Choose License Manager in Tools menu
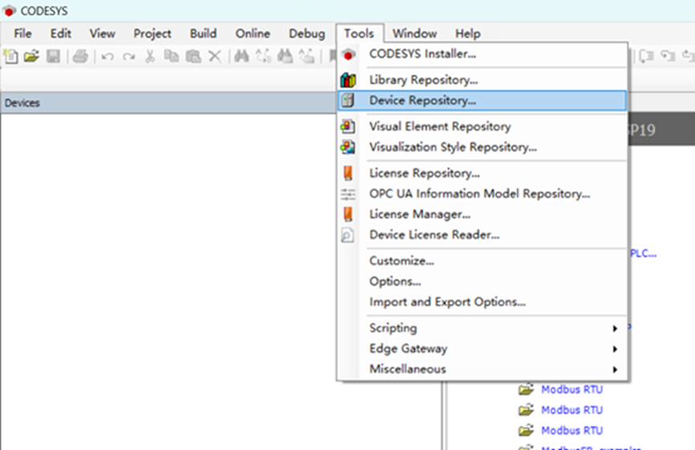The width and height of the screenshot is (695, 450). coord(419,214)
